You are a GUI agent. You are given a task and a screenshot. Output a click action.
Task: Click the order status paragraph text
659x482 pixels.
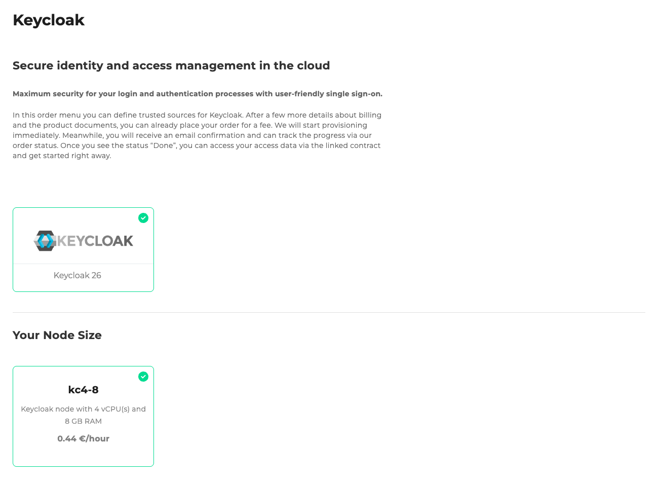click(197, 135)
